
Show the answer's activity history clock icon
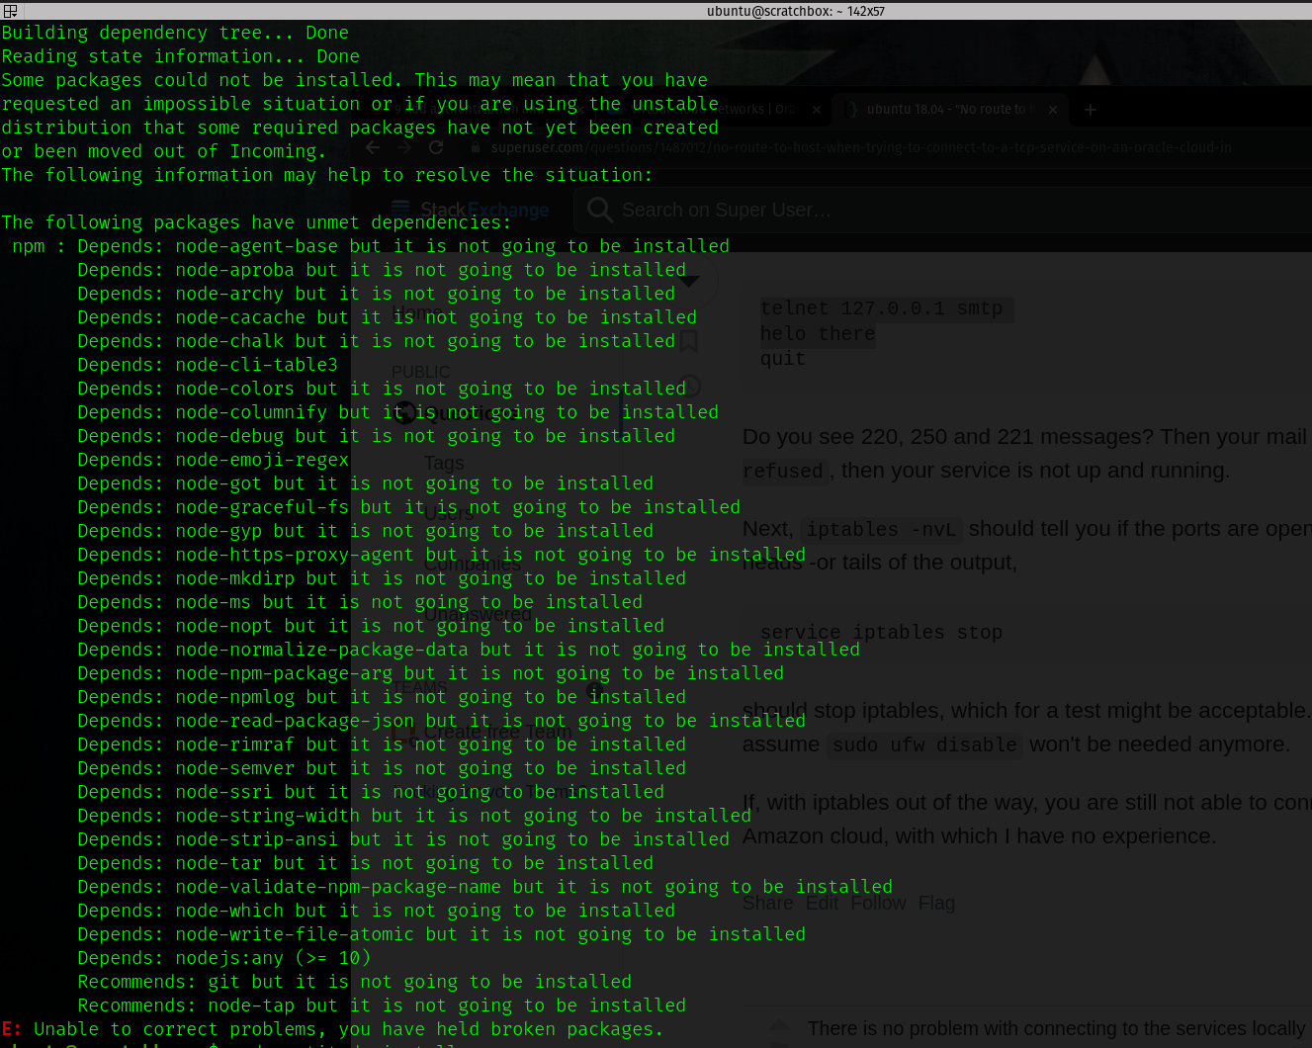click(689, 386)
